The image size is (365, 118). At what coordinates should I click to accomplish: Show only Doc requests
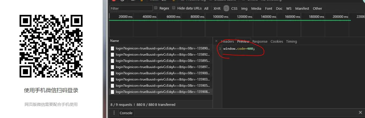(279, 8)
